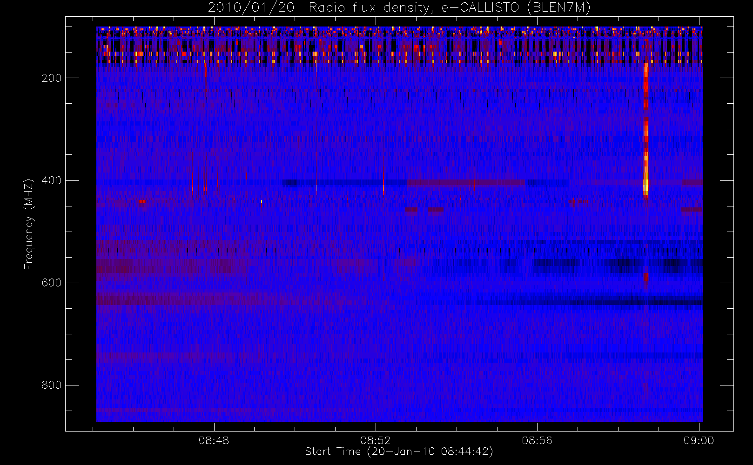Select the 200 frequency tick label

52,78
